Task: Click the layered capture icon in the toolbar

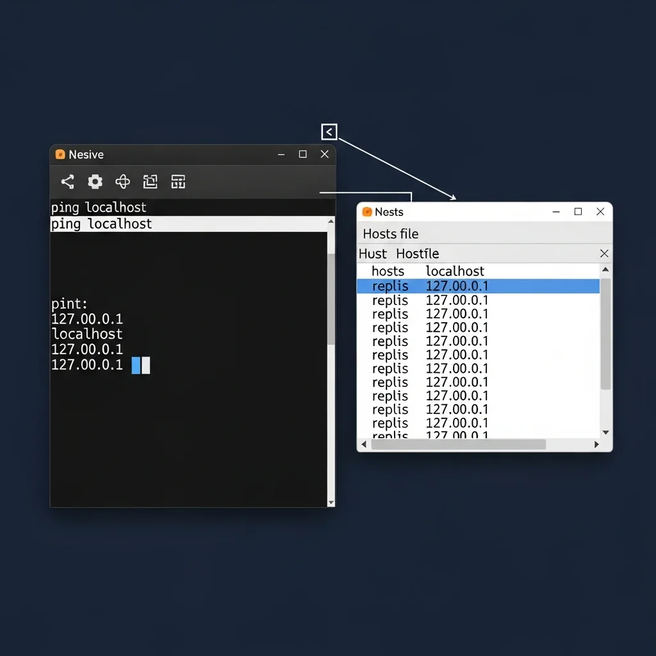Action: coord(150,181)
